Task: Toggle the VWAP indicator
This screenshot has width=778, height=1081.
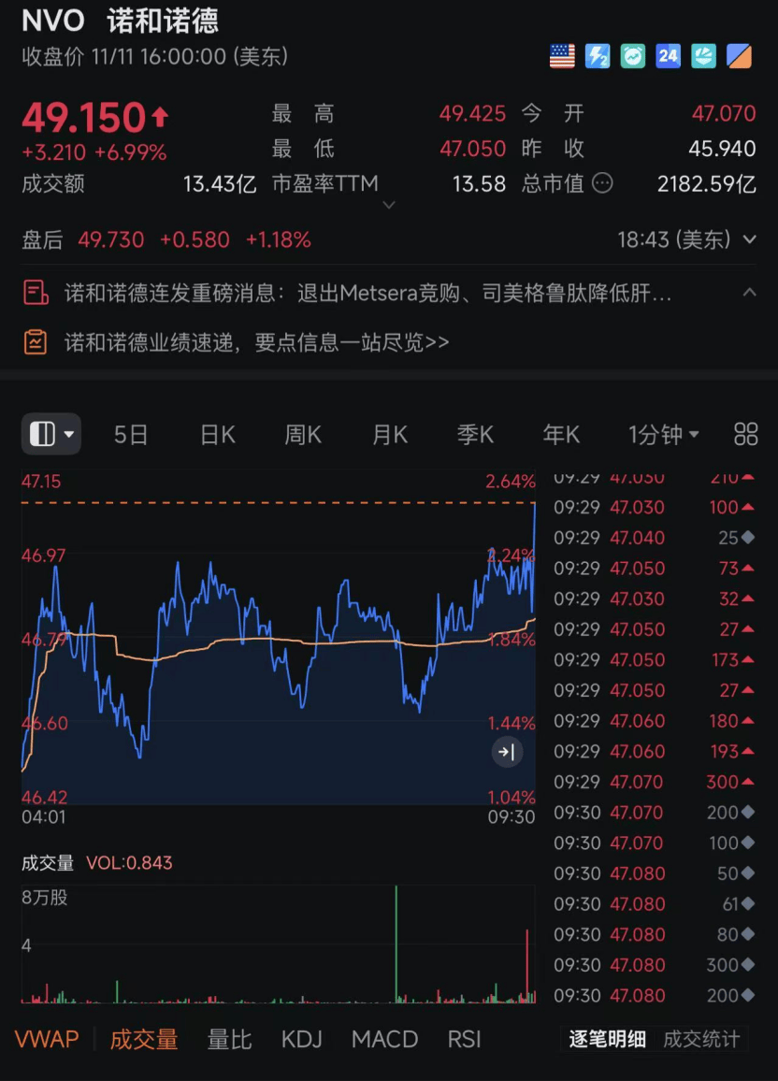Action: click(x=47, y=1039)
